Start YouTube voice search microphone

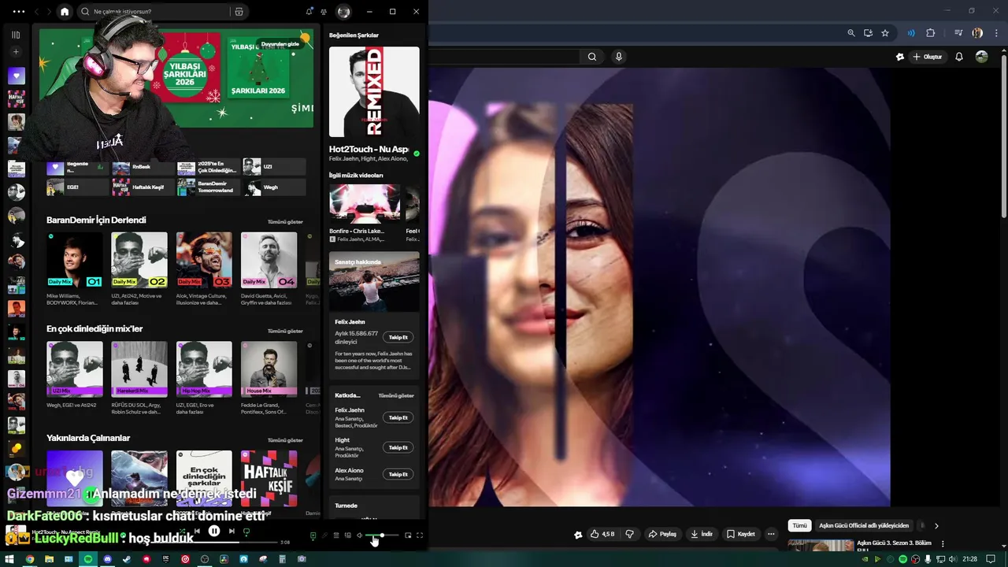coord(619,57)
